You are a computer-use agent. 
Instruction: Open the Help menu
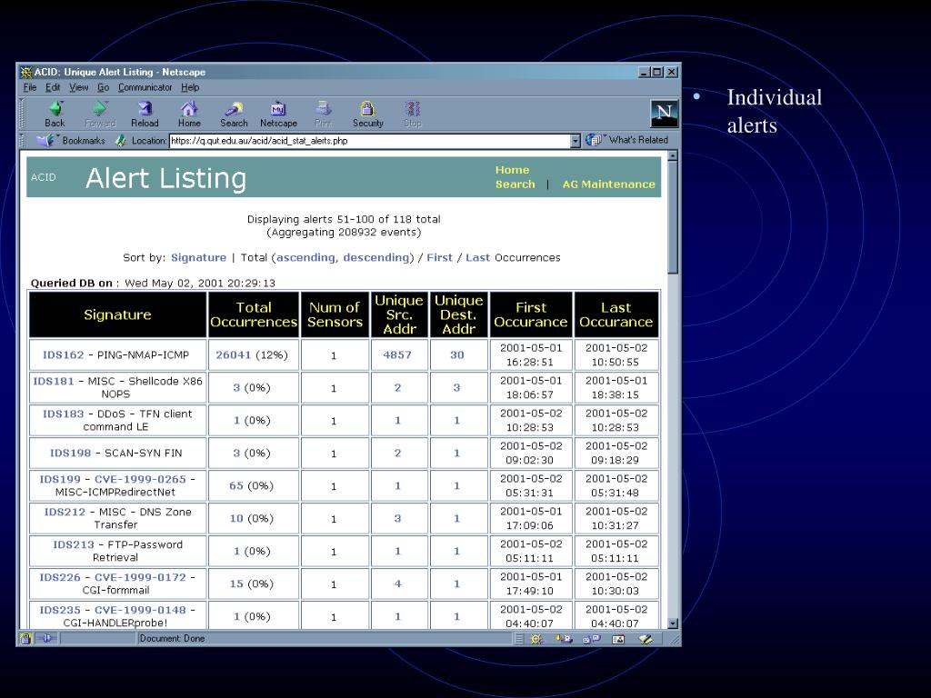[x=190, y=87]
